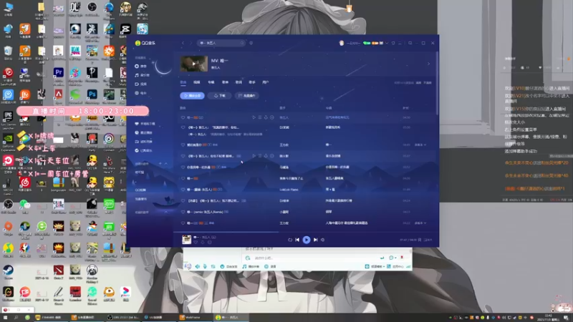Add first song to playlist icon
Image resolution: width=573 pixels, height=322 pixels.
[x=260, y=117]
